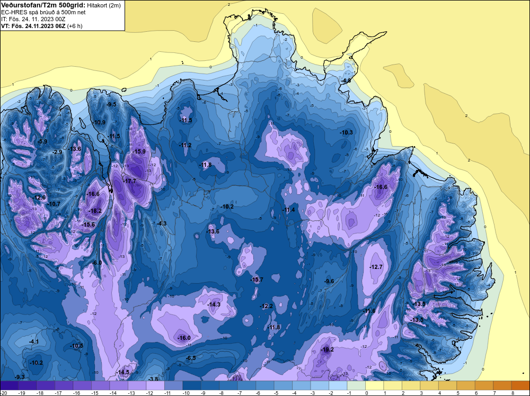The width and height of the screenshot is (530, 396).
Task: Click the -6.5 temperature value
Action: click(x=191, y=358)
